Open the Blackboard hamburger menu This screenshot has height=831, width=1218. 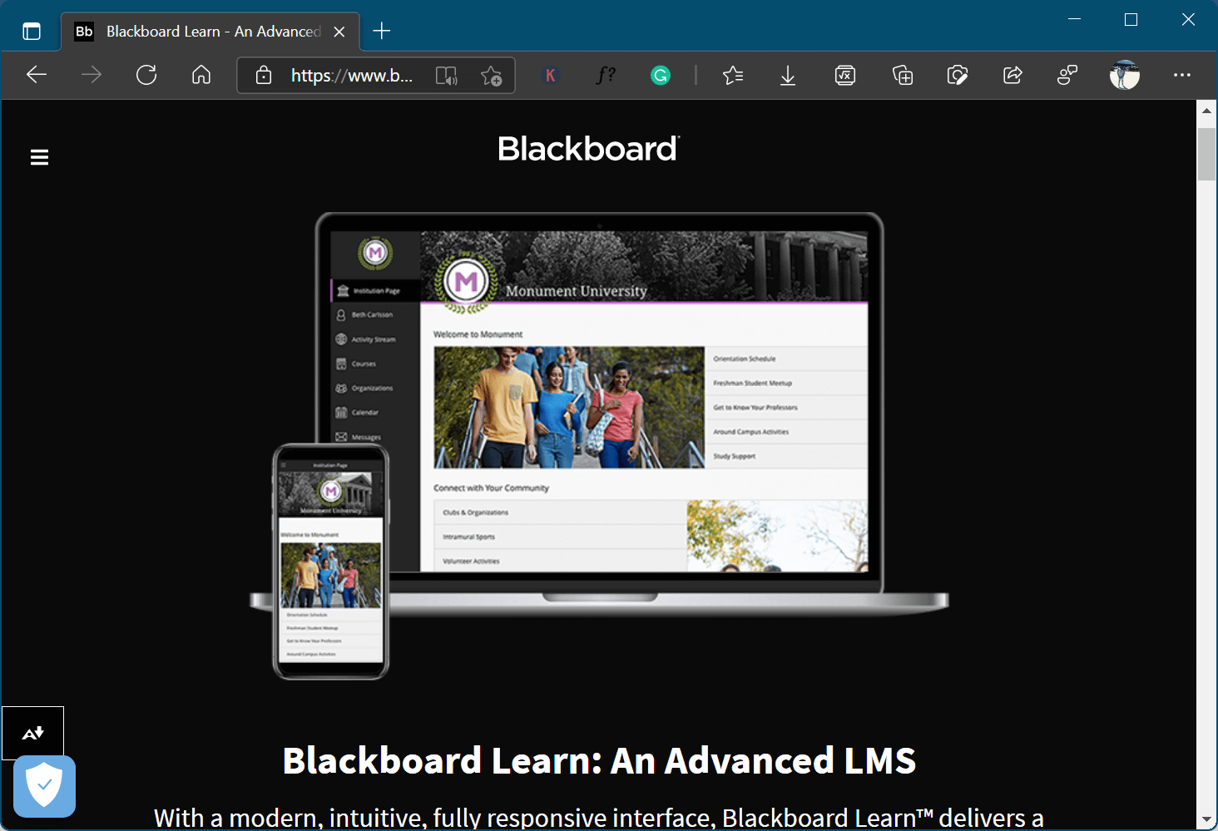tap(39, 157)
